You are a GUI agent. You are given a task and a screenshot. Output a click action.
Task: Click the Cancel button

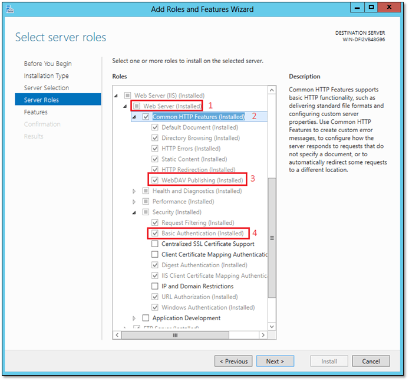pyautogui.click(x=371, y=361)
